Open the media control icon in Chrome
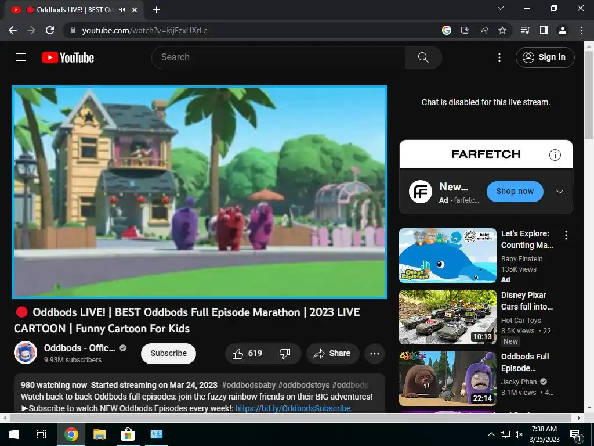594x446 pixels. coord(526,30)
